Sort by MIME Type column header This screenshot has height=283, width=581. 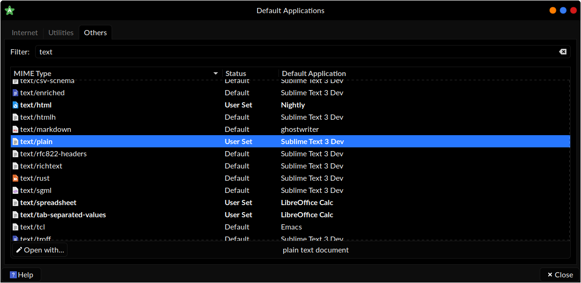pyautogui.click(x=116, y=73)
